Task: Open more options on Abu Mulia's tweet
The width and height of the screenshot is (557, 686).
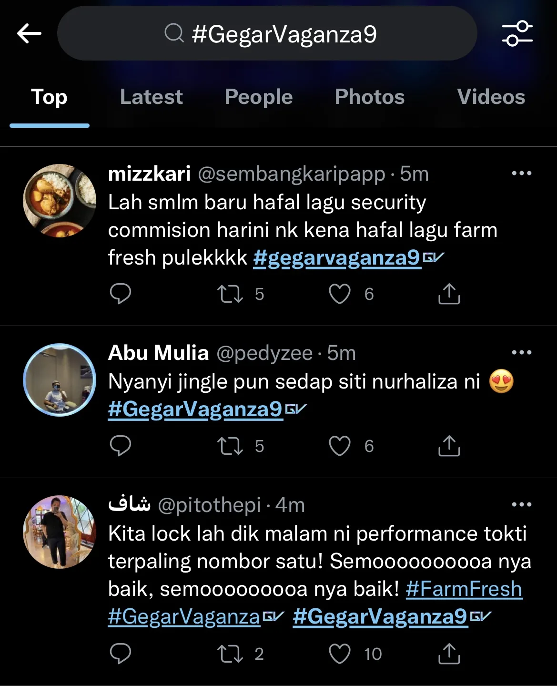Action: click(x=521, y=352)
